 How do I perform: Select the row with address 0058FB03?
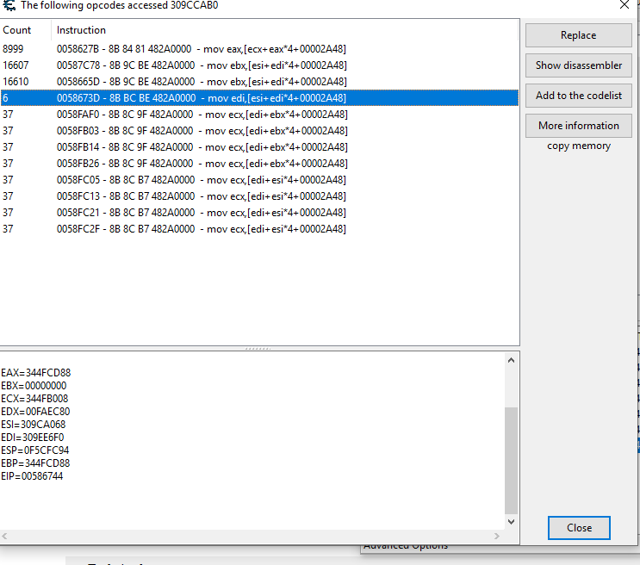point(259,131)
